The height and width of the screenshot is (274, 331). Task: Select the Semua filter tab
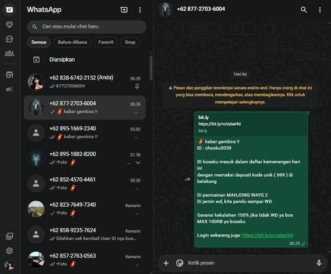coord(38,42)
